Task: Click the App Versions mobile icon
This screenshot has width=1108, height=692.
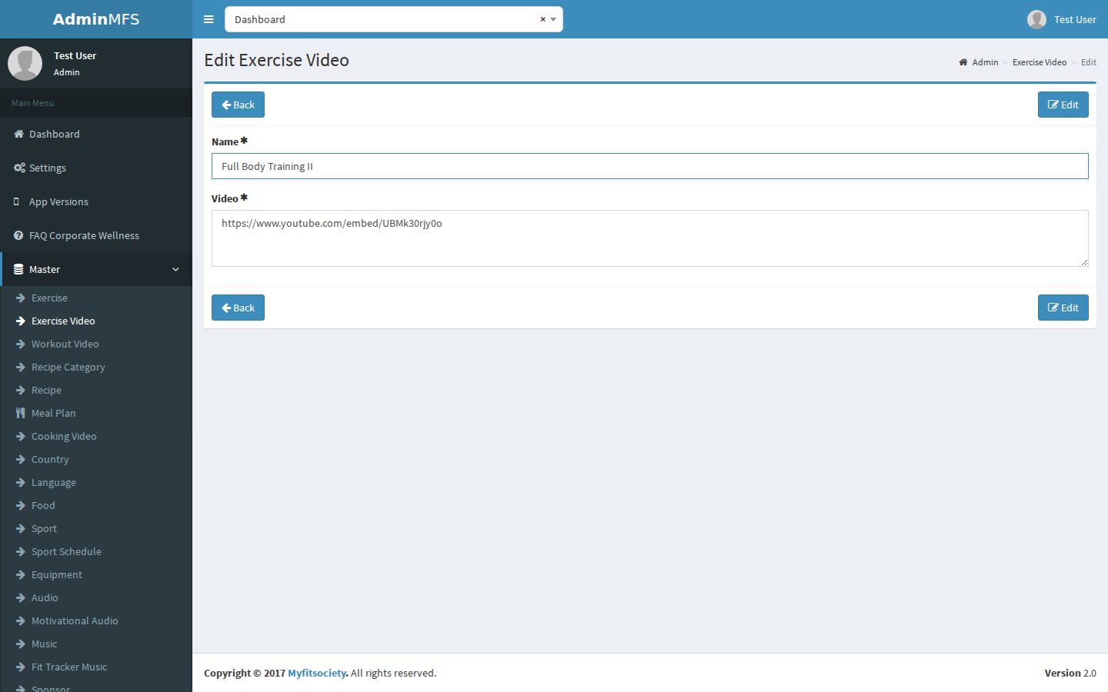Action: 17,201
